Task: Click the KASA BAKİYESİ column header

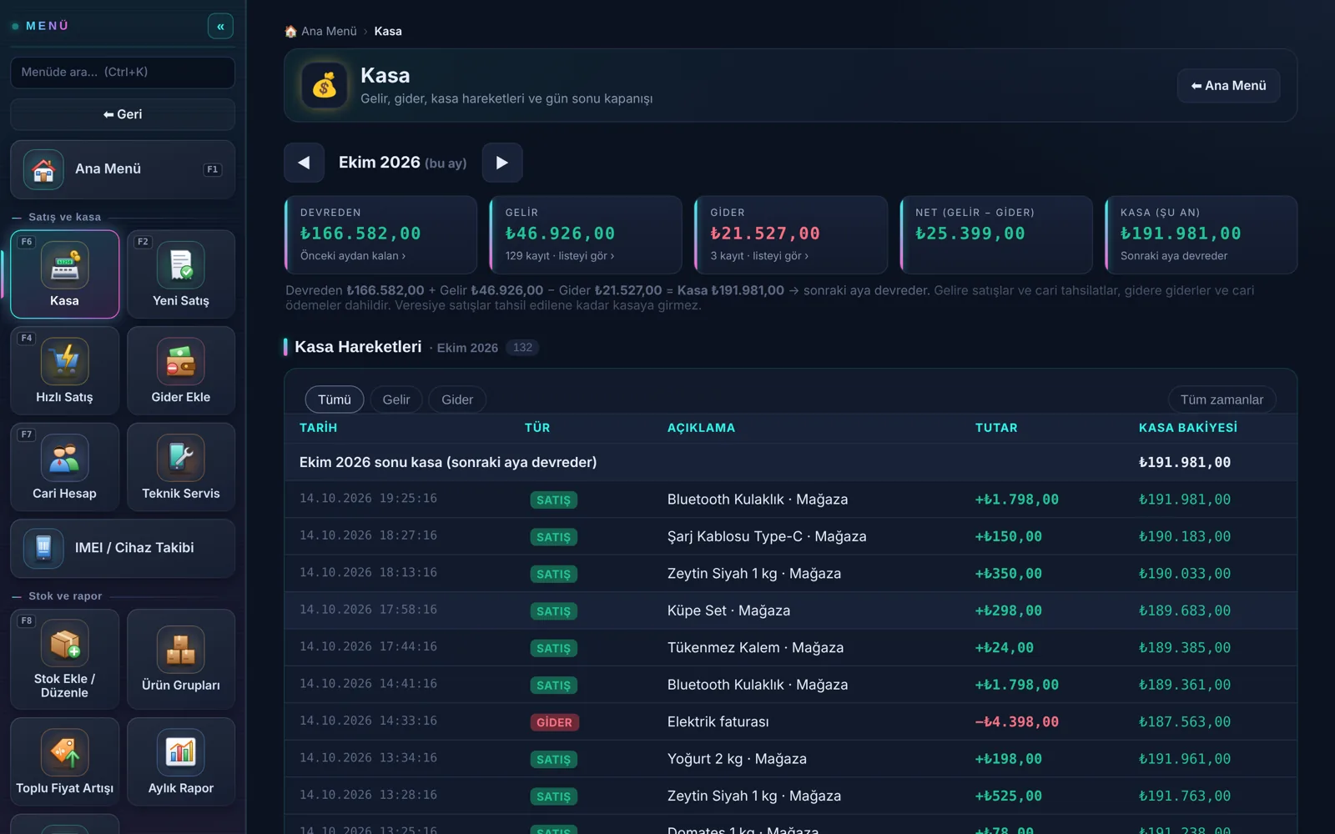Action: pyautogui.click(x=1188, y=428)
